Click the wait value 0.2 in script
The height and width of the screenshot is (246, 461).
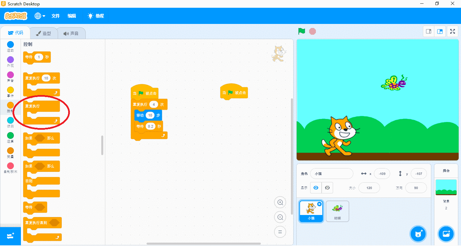coord(151,126)
